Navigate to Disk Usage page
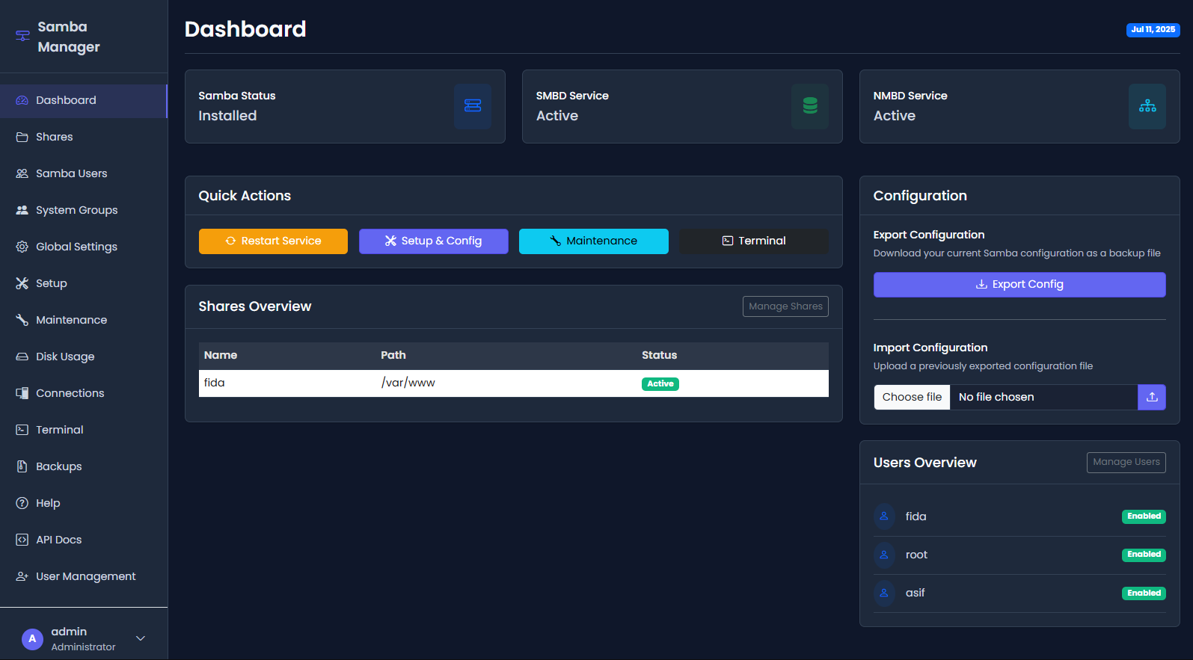 [x=84, y=357]
